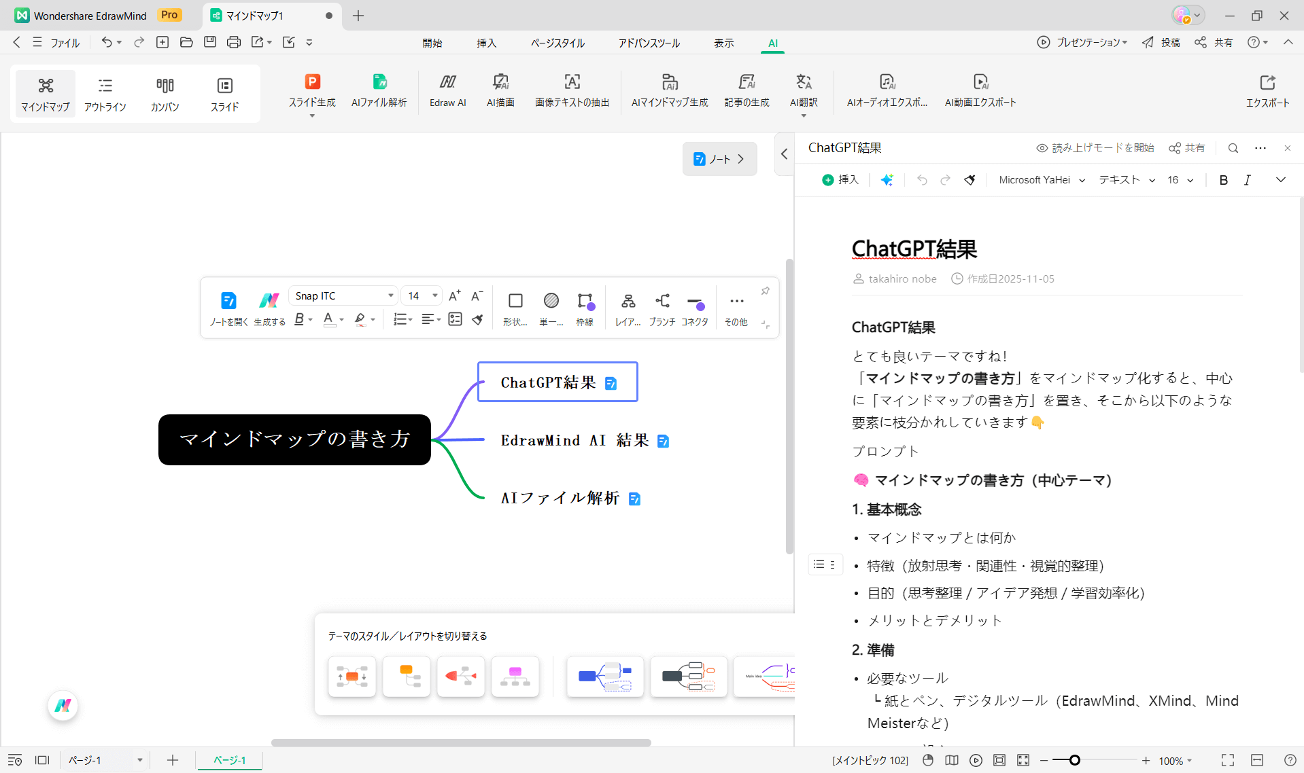The width and height of the screenshot is (1304, 773).
Task: Expand the font size 14 dropdown
Action: [x=422, y=295]
